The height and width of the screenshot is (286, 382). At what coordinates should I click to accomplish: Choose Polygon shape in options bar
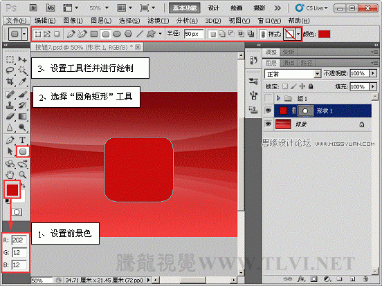129,34
